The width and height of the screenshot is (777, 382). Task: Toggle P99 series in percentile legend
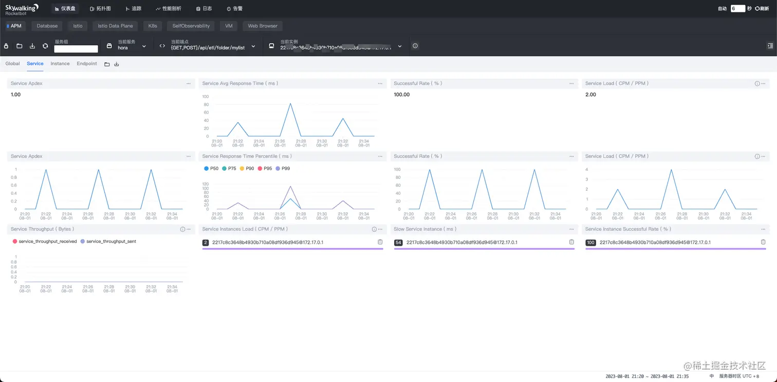click(x=283, y=169)
